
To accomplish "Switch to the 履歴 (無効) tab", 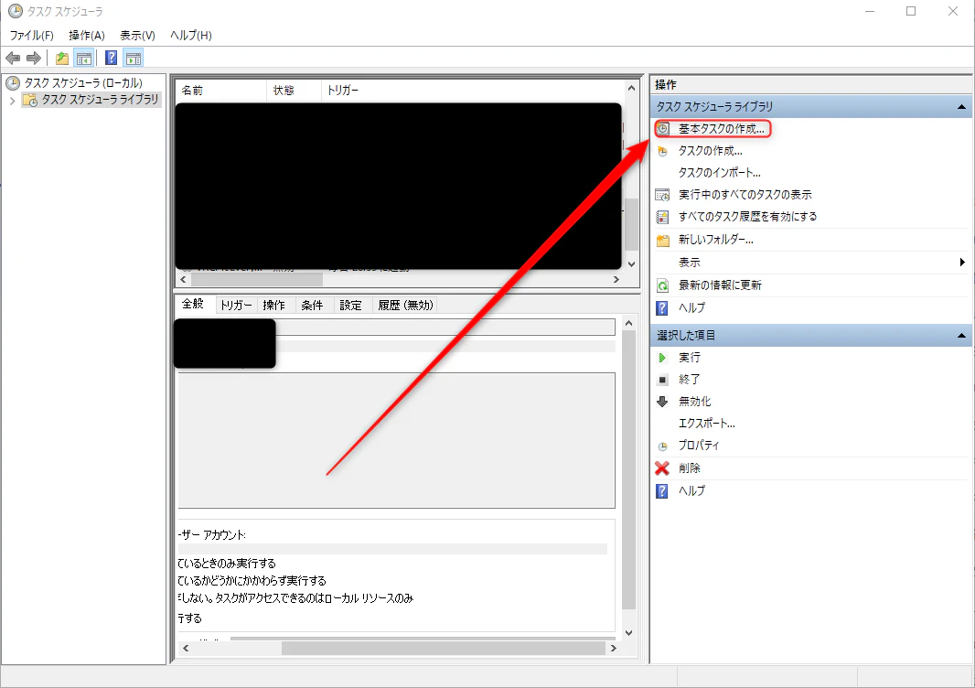I will pos(405,305).
